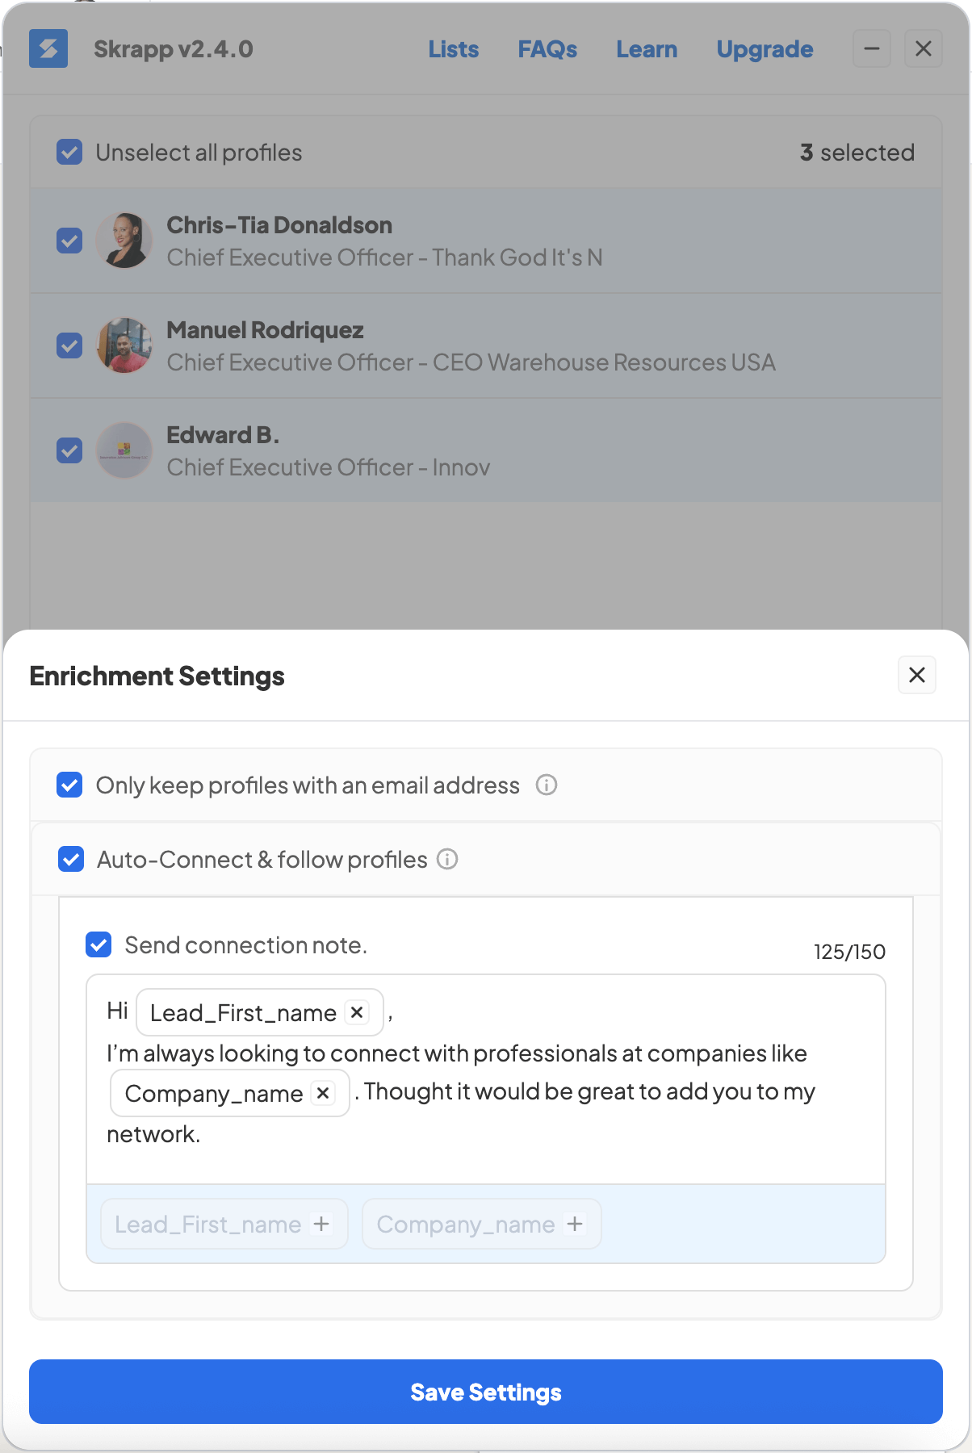Image resolution: width=972 pixels, height=1453 pixels.
Task: Toggle Send connection note checkbox
Action: [x=99, y=944]
